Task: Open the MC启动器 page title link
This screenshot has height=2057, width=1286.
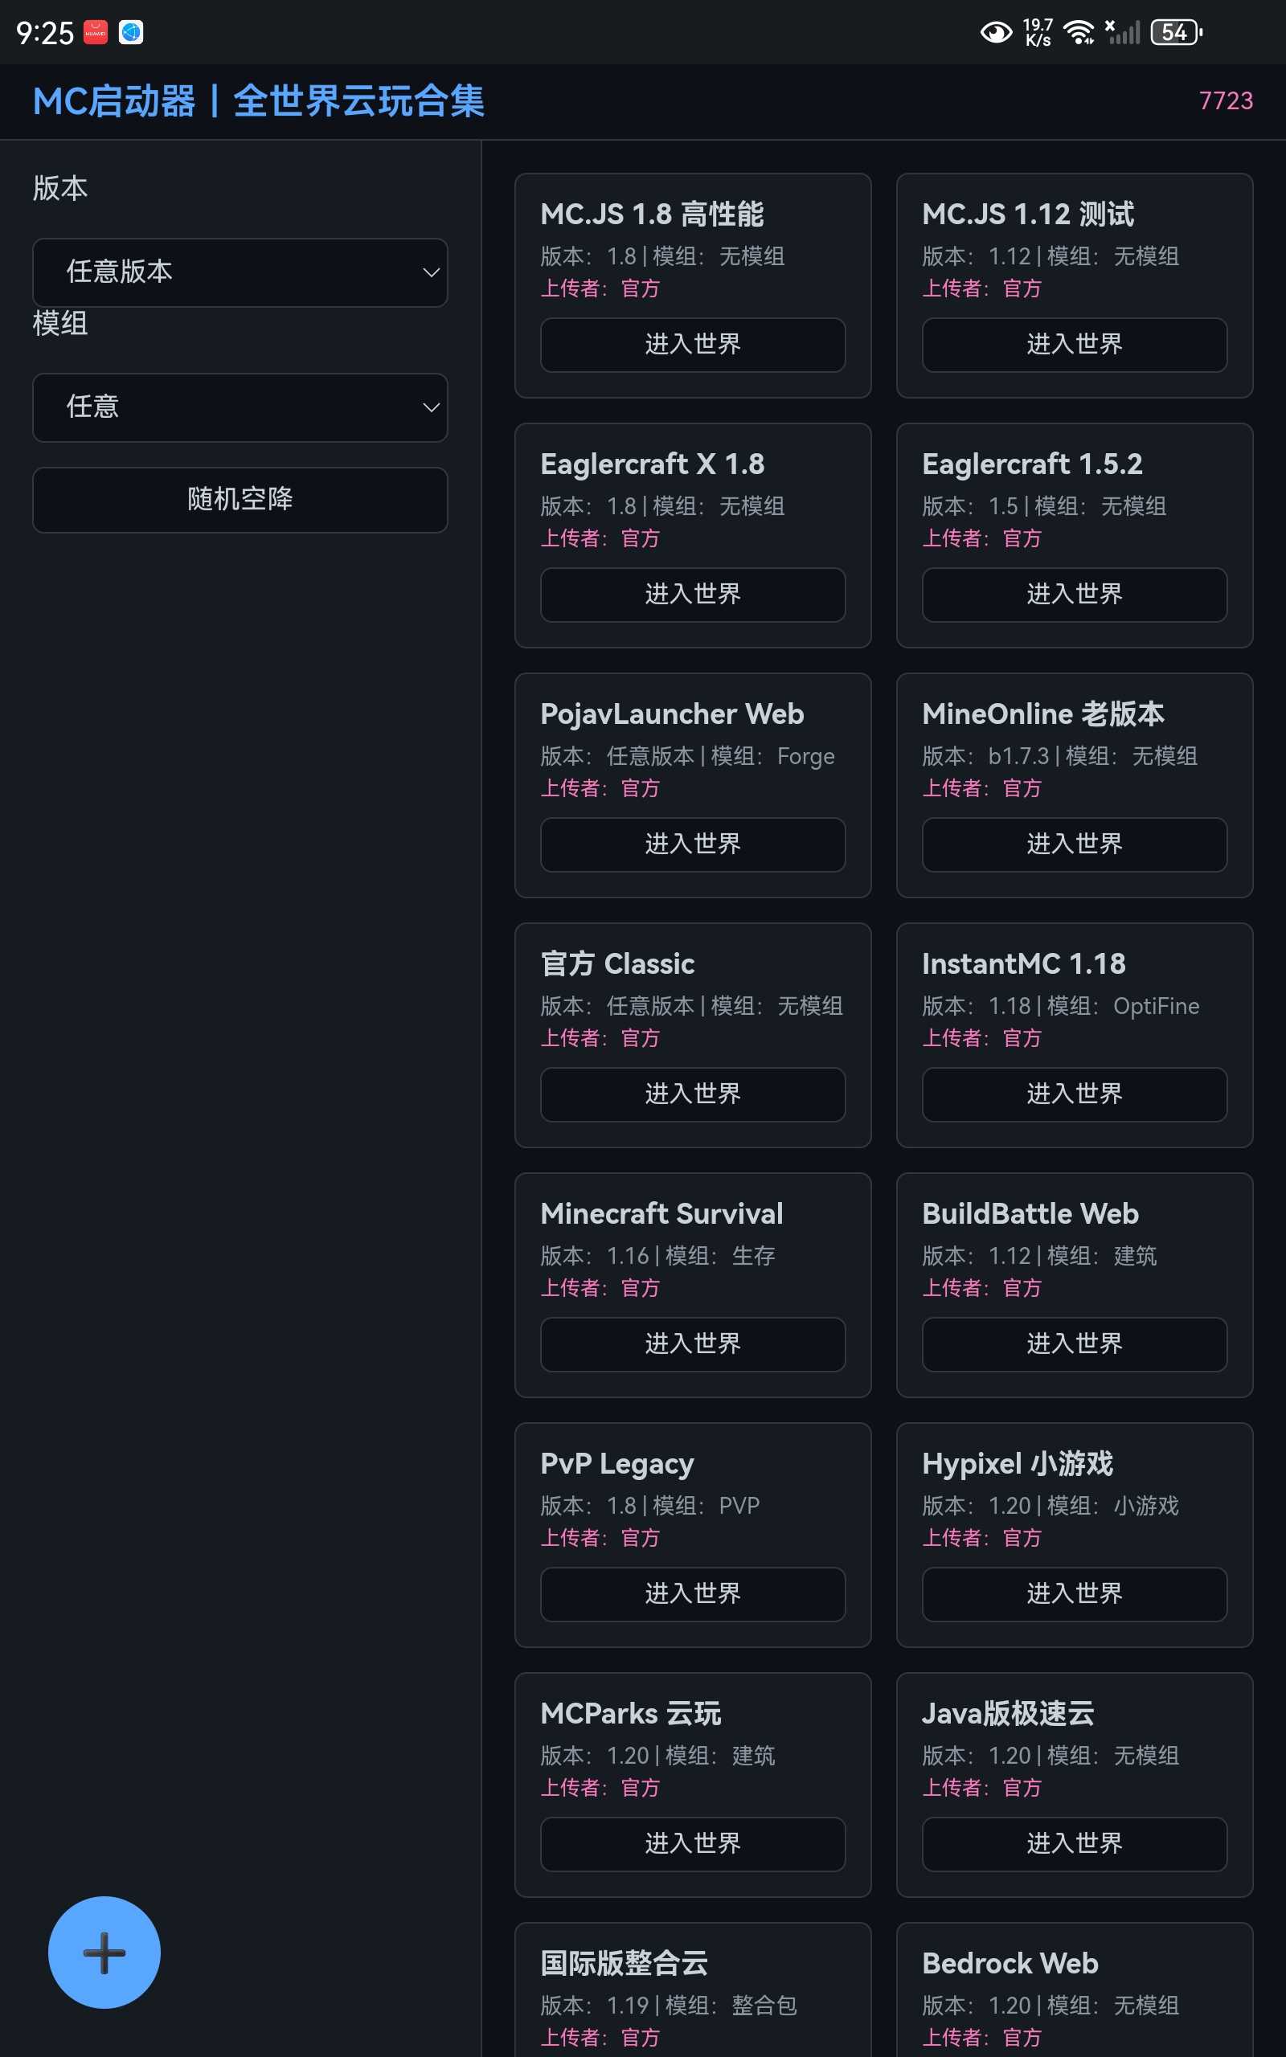Action: (258, 101)
